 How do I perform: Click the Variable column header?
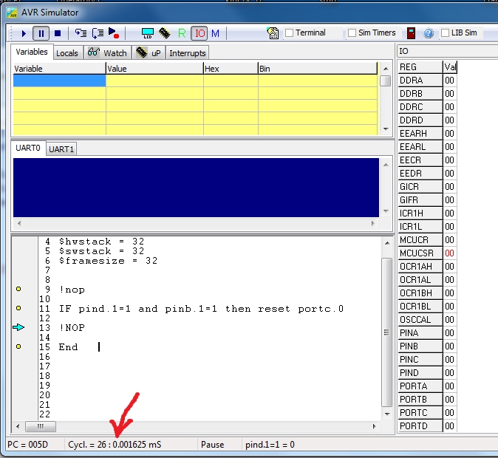click(59, 69)
